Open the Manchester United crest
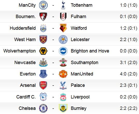 (x=63, y=74)
